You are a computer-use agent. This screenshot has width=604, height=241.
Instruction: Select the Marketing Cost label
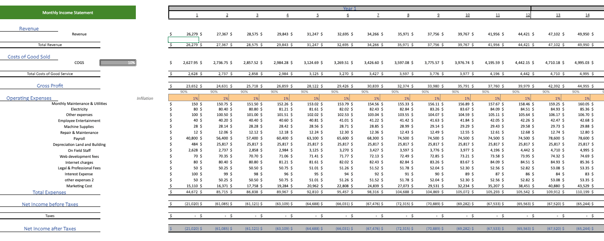[79, 186]
